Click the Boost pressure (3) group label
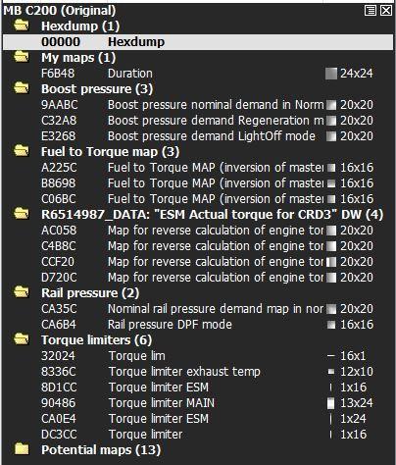The image size is (396, 465). [x=97, y=88]
